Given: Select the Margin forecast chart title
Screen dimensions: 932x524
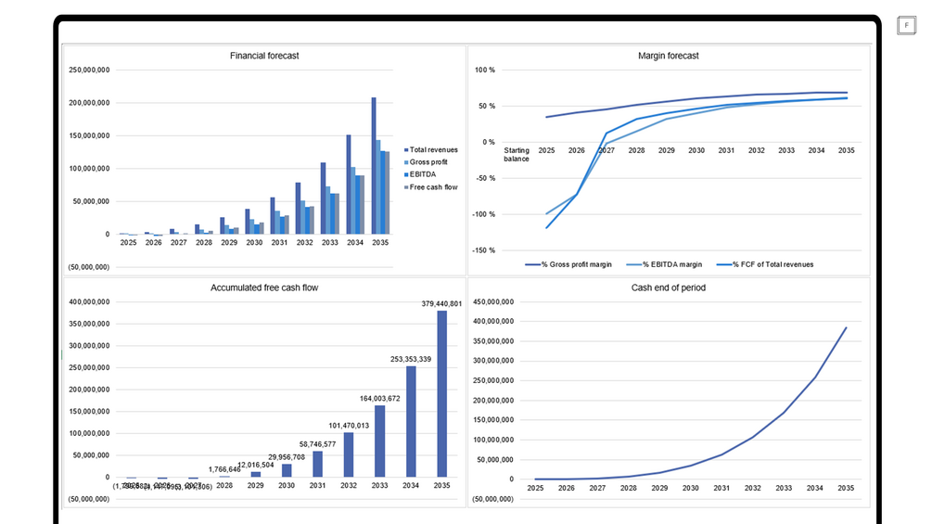Looking at the screenshot, I should (x=668, y=56).
